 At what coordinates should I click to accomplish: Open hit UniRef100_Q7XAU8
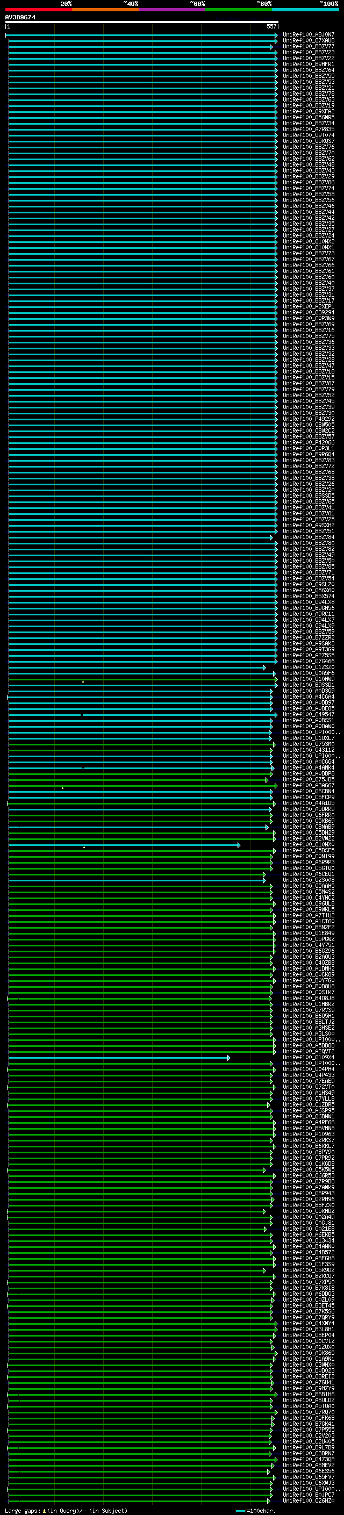click(308, 41)
